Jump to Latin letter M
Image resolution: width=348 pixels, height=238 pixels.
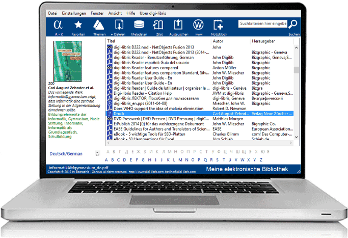180,160
